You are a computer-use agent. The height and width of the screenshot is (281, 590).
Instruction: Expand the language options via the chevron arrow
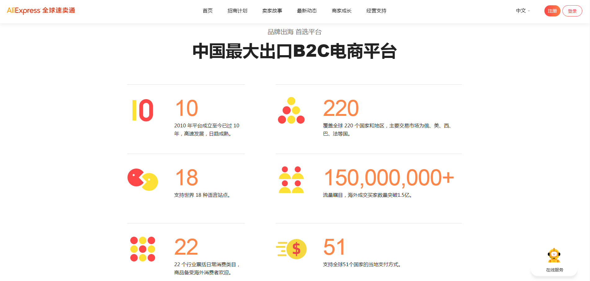point(530,11)
